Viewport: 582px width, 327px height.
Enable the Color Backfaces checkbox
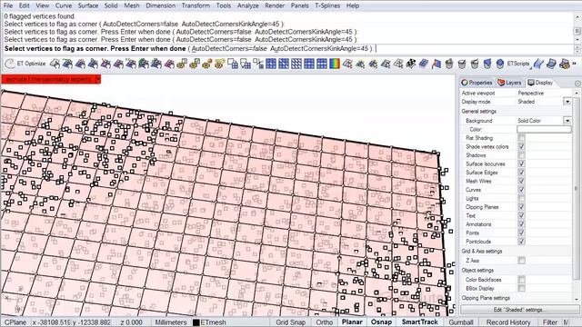521,280
